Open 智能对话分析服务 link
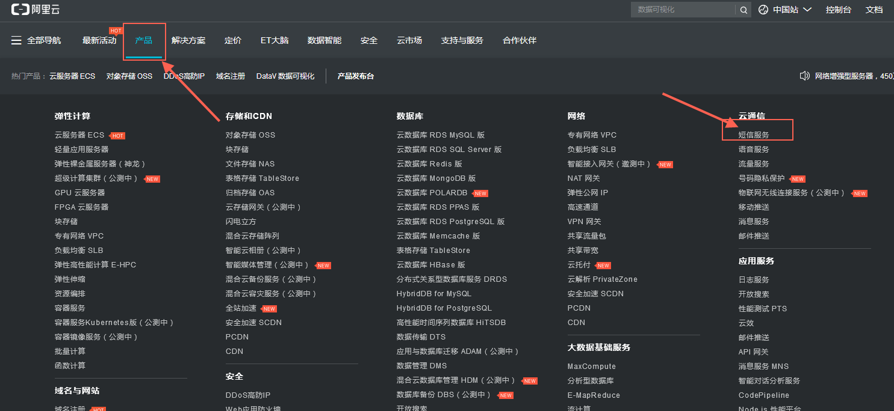 [769, 381]
